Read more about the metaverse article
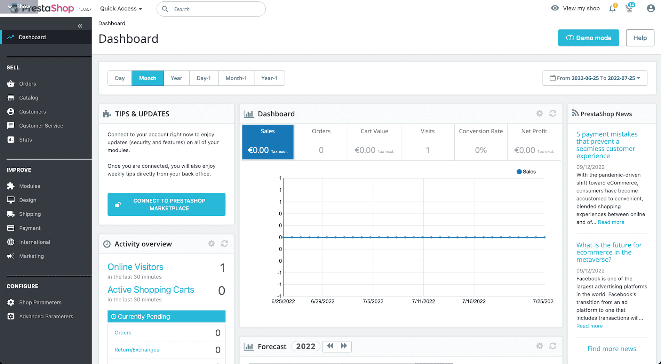This screenshot has height=364, width=661. (590, 326)
